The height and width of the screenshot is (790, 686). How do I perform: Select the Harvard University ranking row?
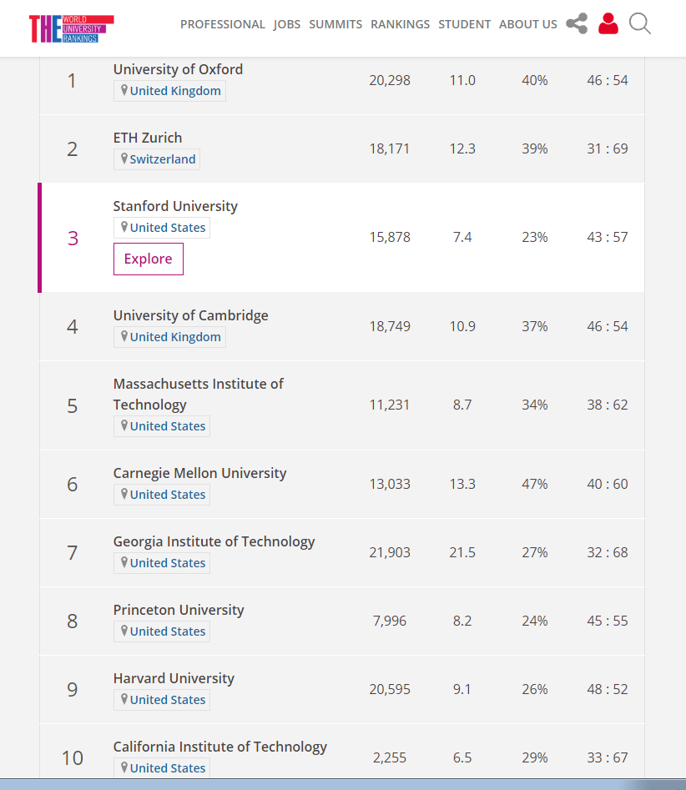(x=342, y=689)
